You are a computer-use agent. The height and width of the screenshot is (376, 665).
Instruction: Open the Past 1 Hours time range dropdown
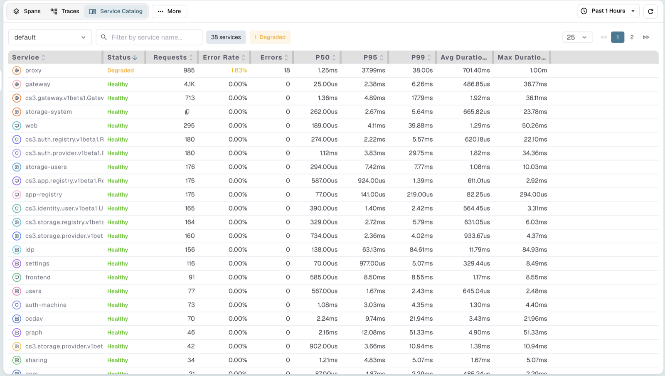coord(608,11)
